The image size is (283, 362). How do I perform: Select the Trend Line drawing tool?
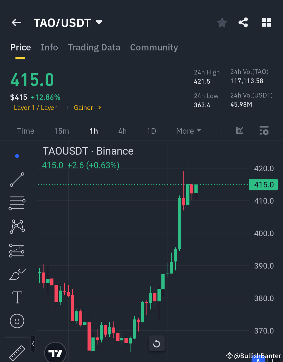click(17, 180)
